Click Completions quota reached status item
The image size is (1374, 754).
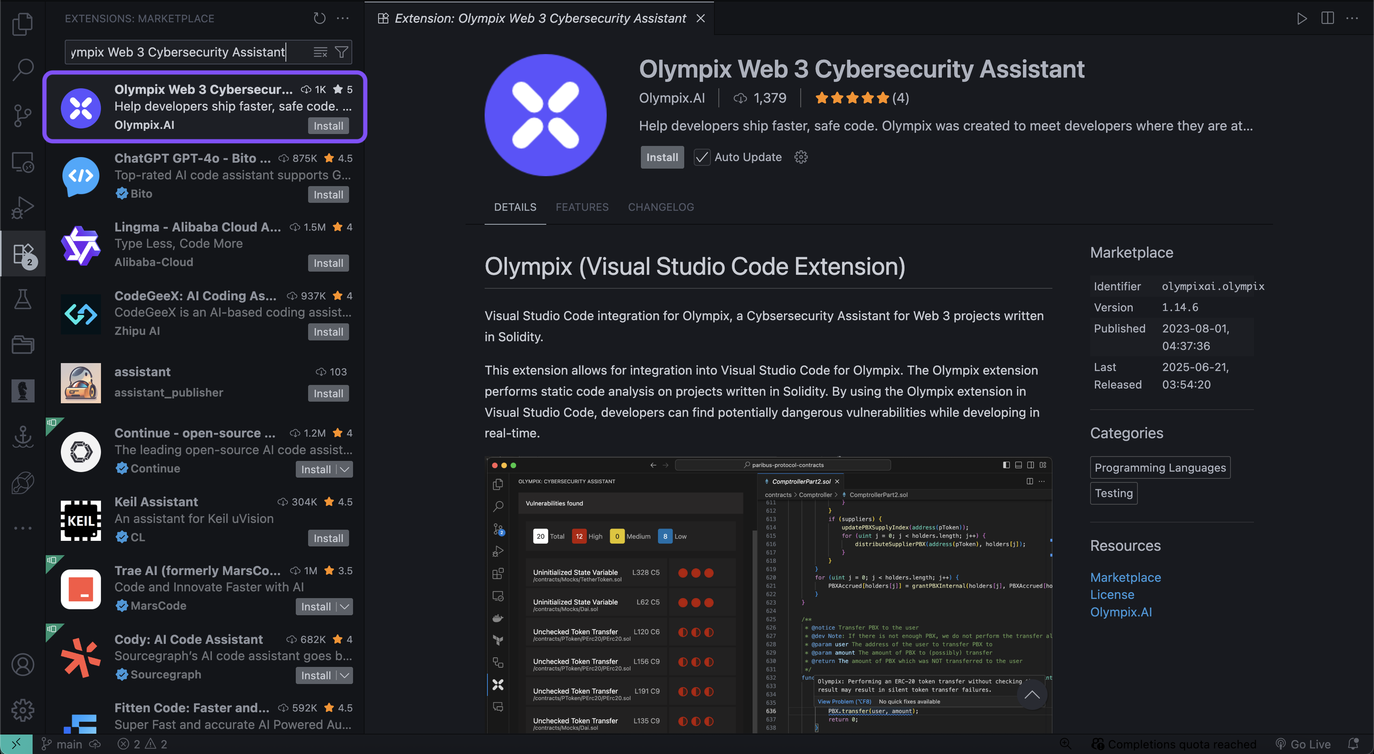tap(1174, 744)
